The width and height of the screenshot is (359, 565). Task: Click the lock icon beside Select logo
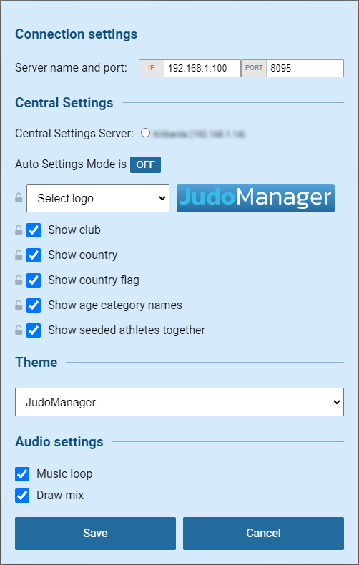coord(19,198)
